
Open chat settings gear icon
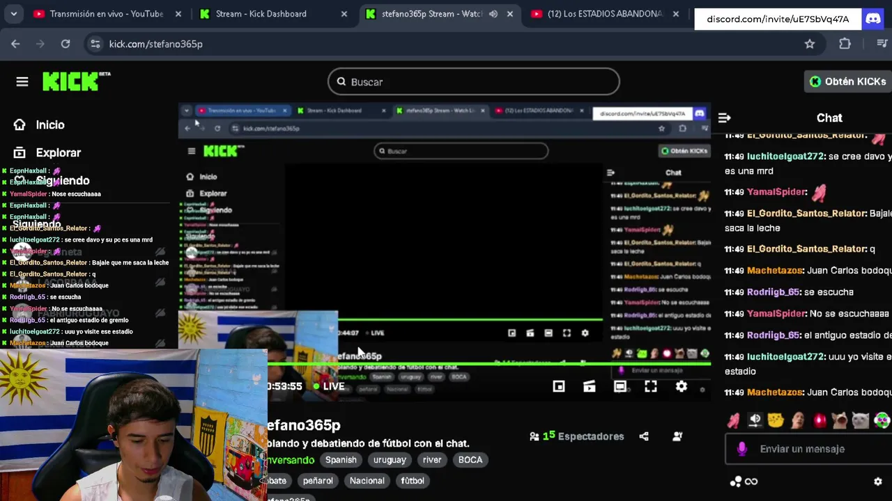(x=878, y=482)
